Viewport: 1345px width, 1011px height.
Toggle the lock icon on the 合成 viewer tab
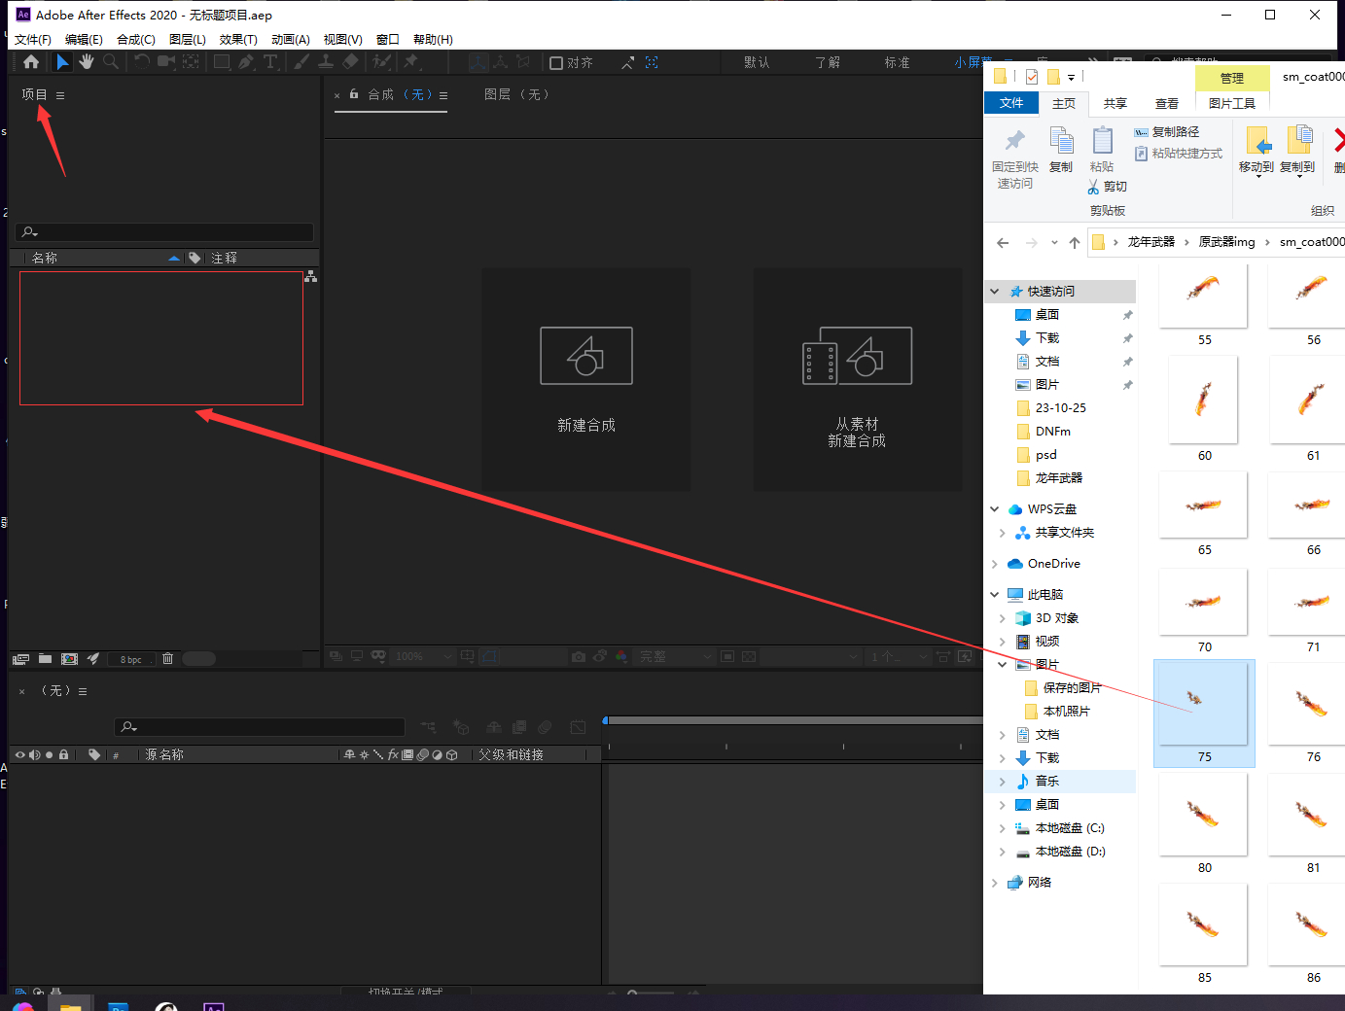pos(354,94)
